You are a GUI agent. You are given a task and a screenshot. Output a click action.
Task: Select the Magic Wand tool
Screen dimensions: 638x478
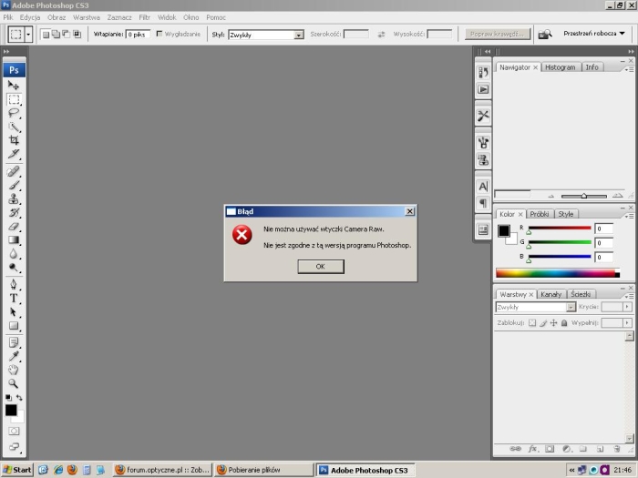pyautogui.click(x=14, y=127)
